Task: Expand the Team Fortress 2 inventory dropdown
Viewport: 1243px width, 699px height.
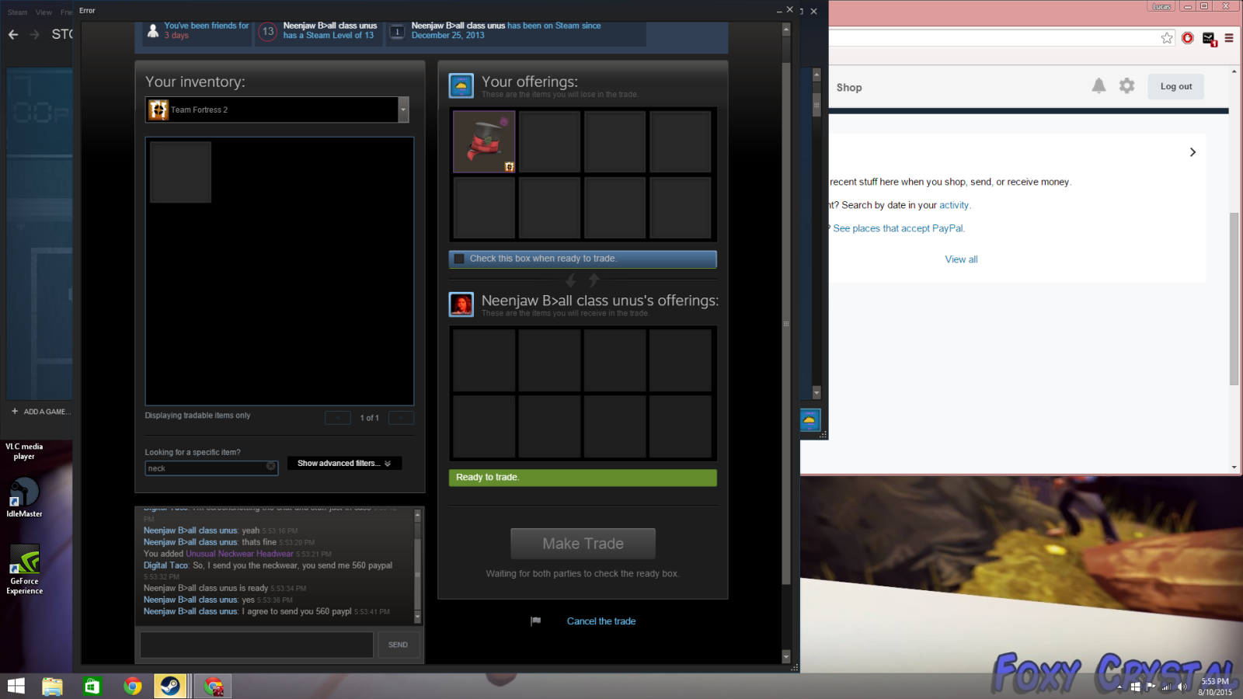Action: point(403,110)
